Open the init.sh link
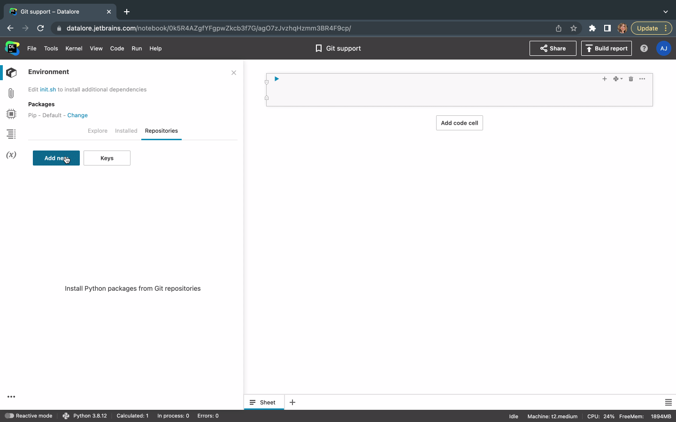The image size is (676, 422). [48, 90]
